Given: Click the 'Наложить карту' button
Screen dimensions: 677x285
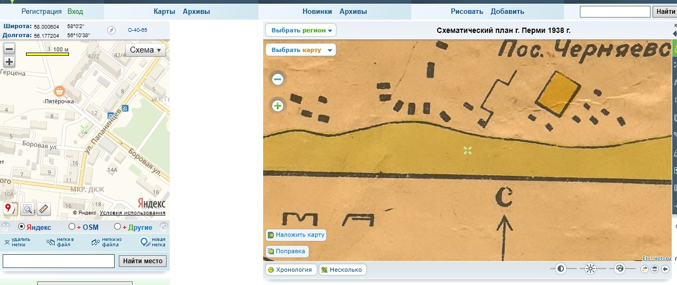Looking at the screenshot, I should 296,235.
